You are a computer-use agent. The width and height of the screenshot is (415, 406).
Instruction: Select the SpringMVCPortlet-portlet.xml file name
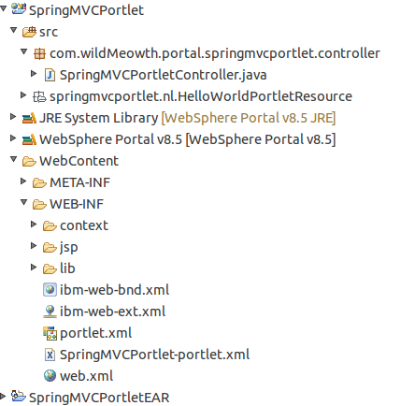(x=155, y=355)
